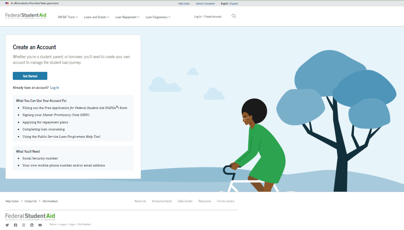The height and width of the screenshot is (230, 404).
Task: Switch language to Español
Action: (x=234, y=3)
